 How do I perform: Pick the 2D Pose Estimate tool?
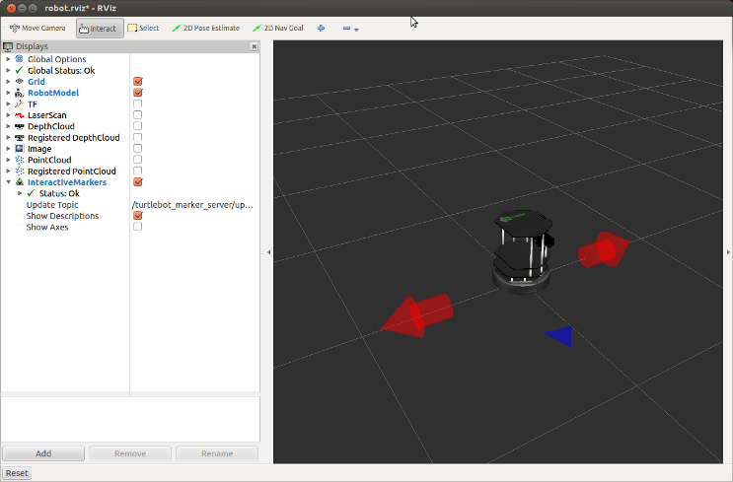[x=205, y=28]
